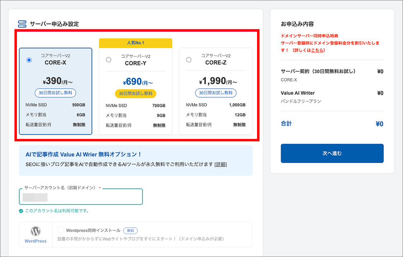Screen dimensions: 403x257
Task: Open the [詳細] link for Value AI Writer
Action: click(x=220, y=164)
